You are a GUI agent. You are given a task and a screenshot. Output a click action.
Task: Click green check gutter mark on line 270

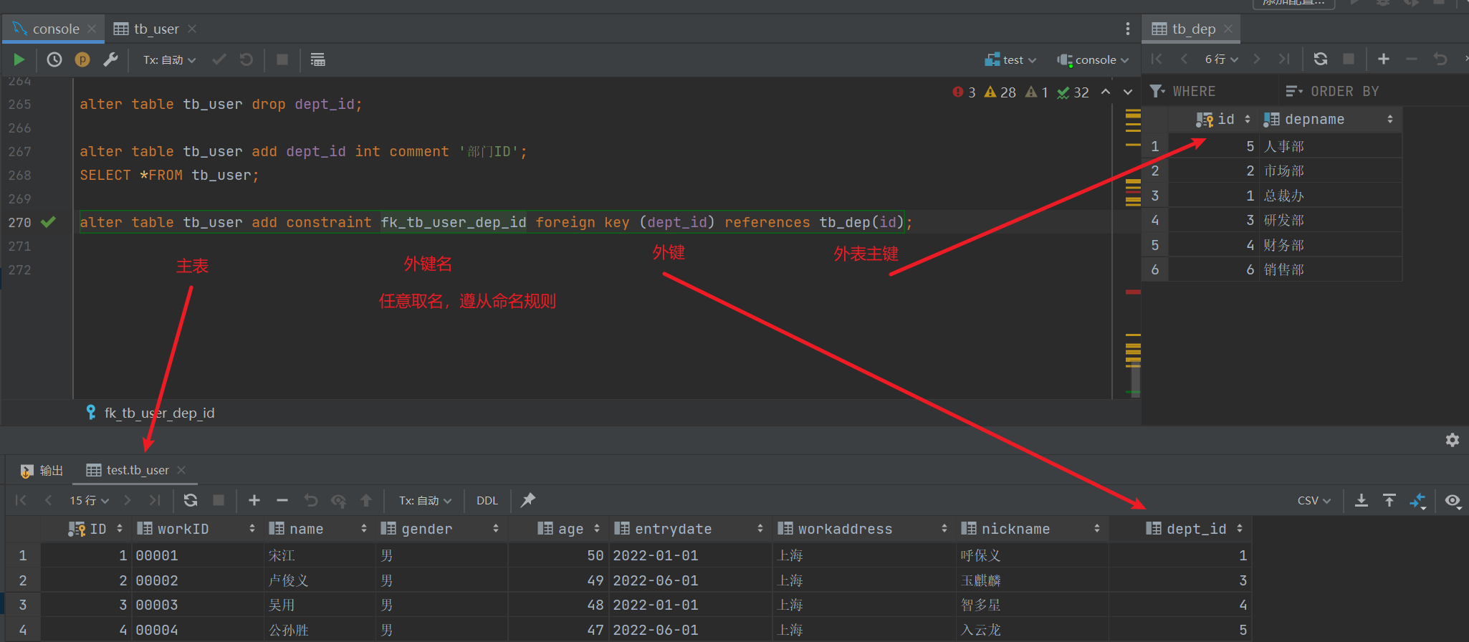(49, 222)
